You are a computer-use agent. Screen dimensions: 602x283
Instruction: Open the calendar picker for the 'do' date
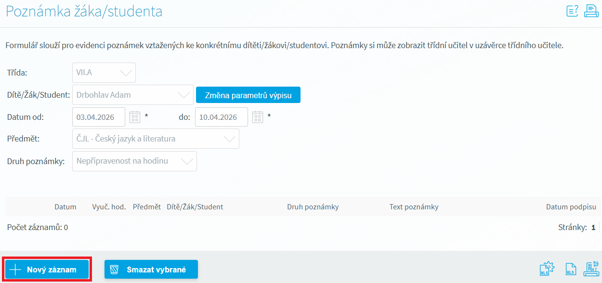point(258,117)
